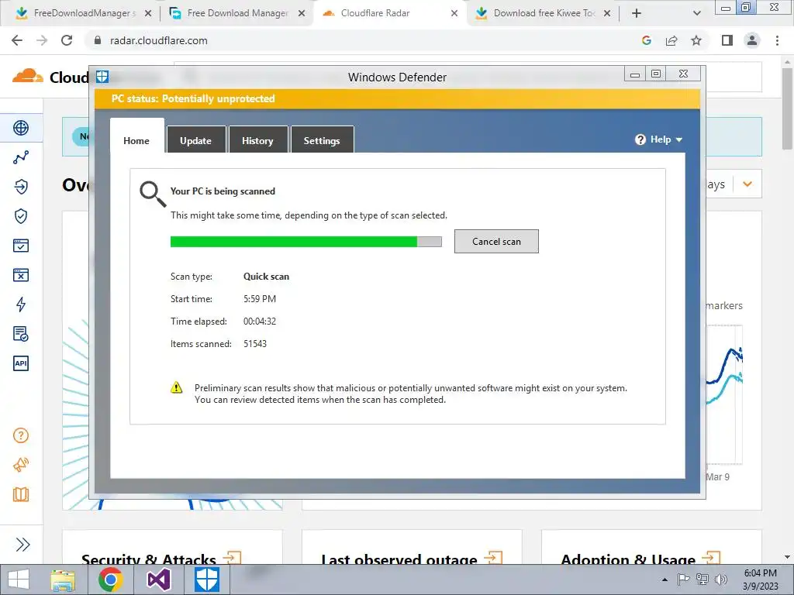Open the Security & Attacks arrow link
794x595 pixels.
click(x=232, y=558)
